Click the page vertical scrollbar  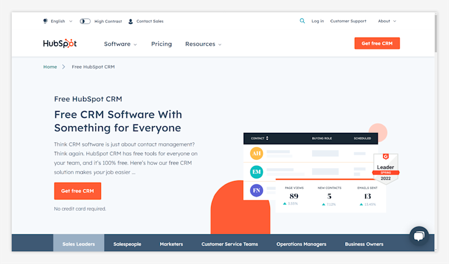point(436,33)
